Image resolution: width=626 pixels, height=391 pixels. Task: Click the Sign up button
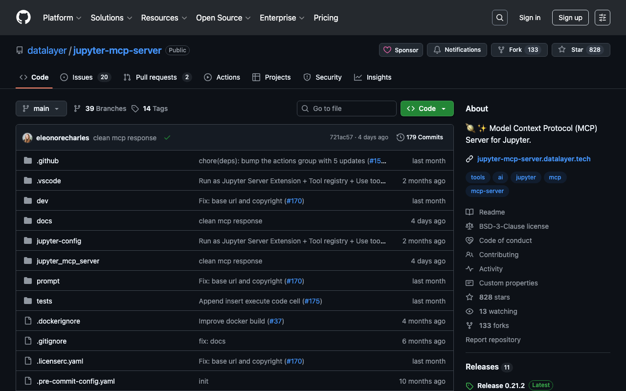tap(570, 18)
